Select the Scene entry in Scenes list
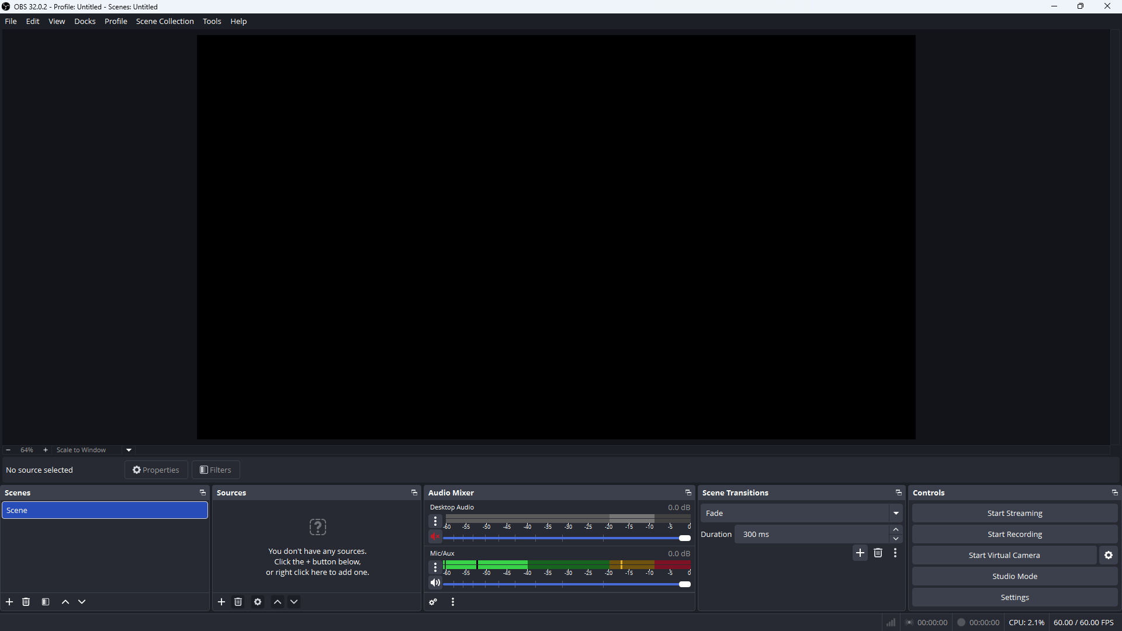Image resolution: width=1122 pixels, height=631 pixels. (x=105, y=510)
